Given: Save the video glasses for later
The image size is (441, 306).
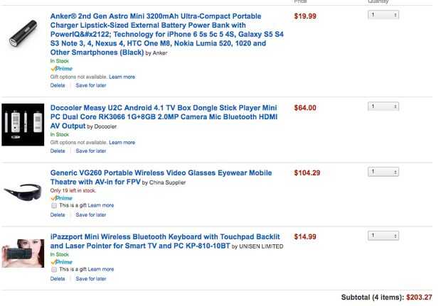Looking at the screenshot, I should pyautogui.click(x=91, y=214).
